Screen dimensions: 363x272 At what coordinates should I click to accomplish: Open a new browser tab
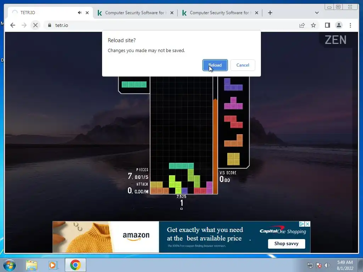tap(270, 13)
